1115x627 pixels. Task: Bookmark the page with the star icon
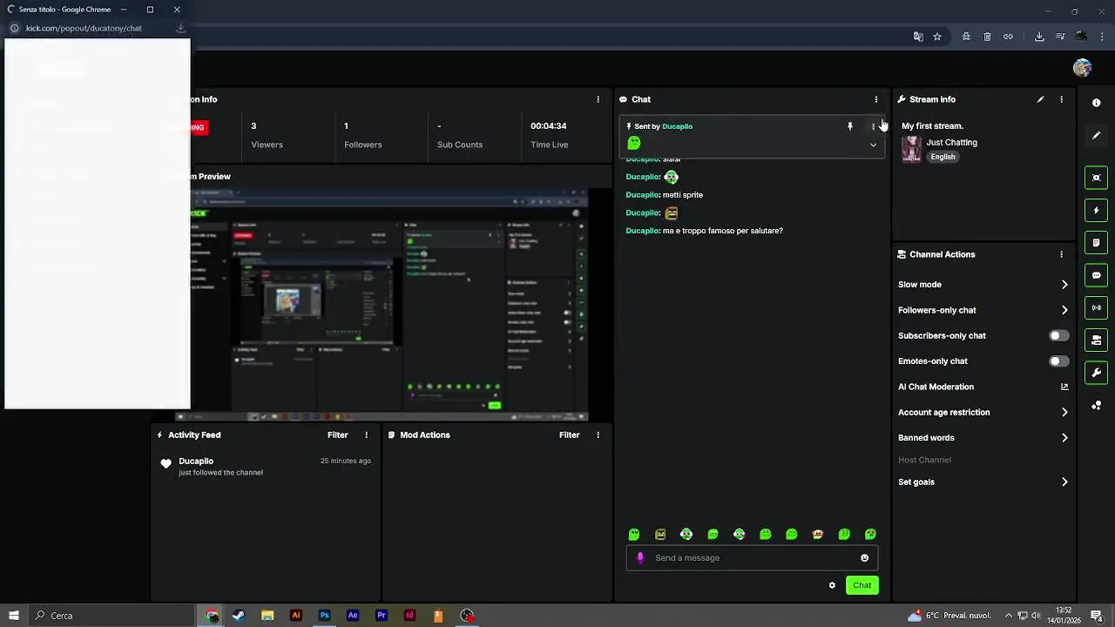coord(937,37)
